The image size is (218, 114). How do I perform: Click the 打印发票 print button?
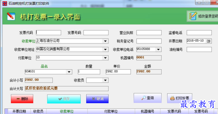point(180,98)
